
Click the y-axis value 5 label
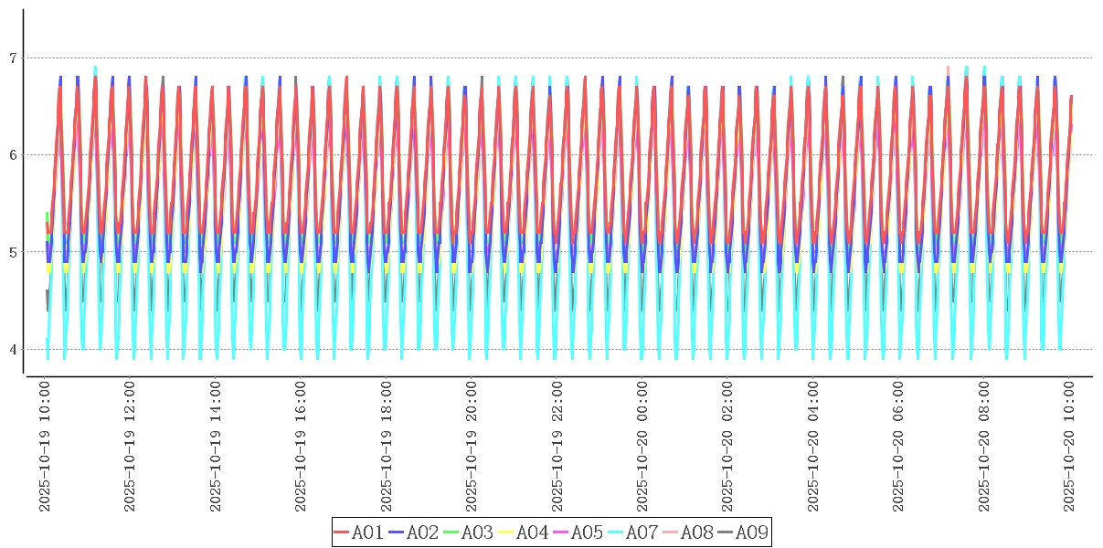pos(13,252)
